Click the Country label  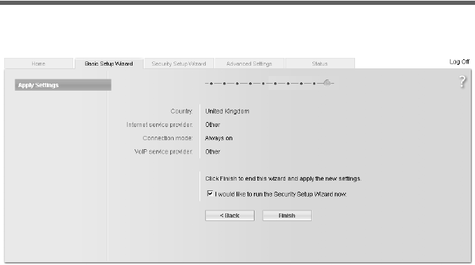181,111
